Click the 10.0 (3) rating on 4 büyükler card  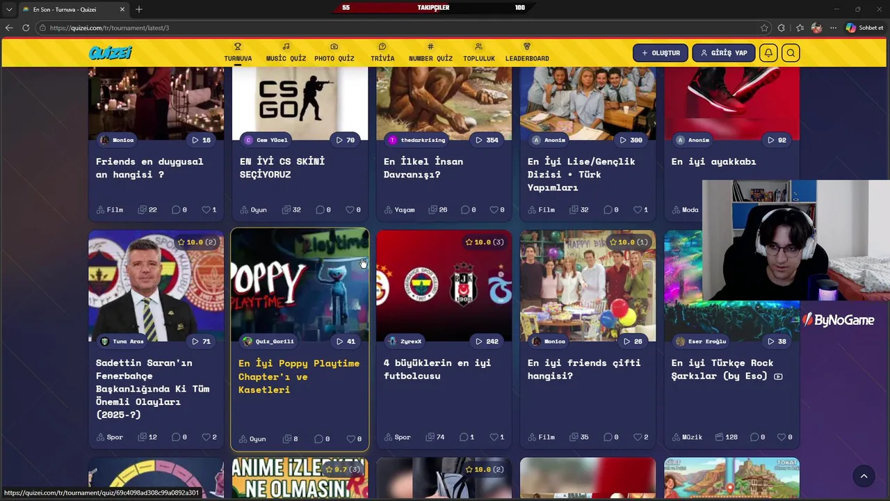click(x=485, y=242)
